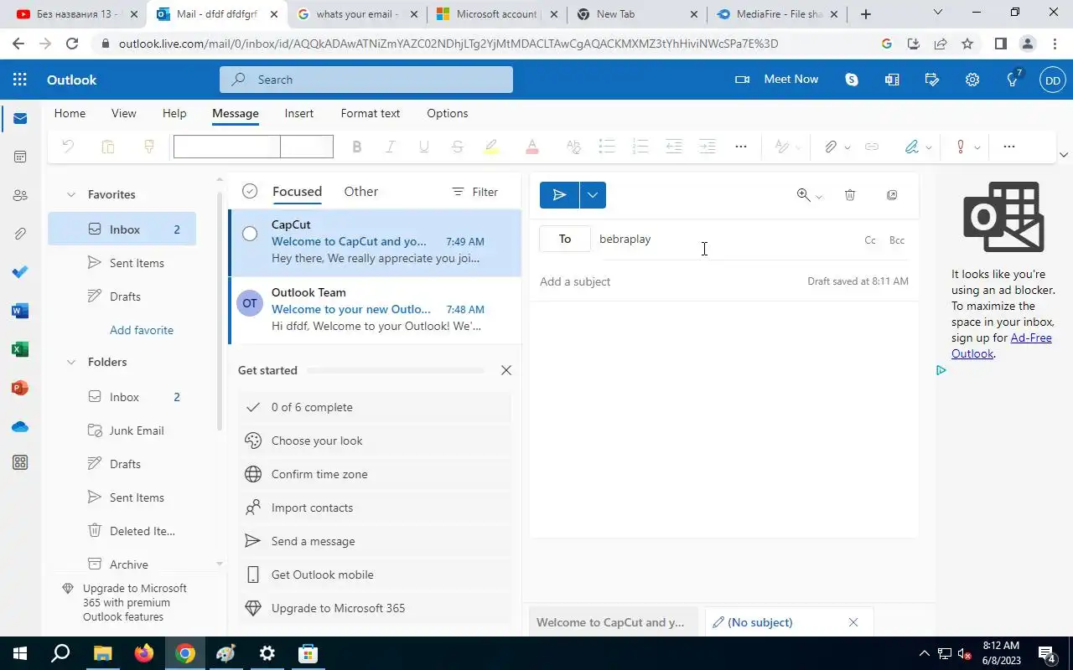Viewport: 1073px width, 670px height.
Task: Open People contacts in the sidebar
Action: 20,195
